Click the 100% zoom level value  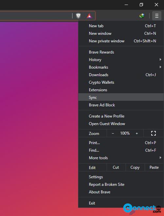pyautogui.click(x=125, y=133)
